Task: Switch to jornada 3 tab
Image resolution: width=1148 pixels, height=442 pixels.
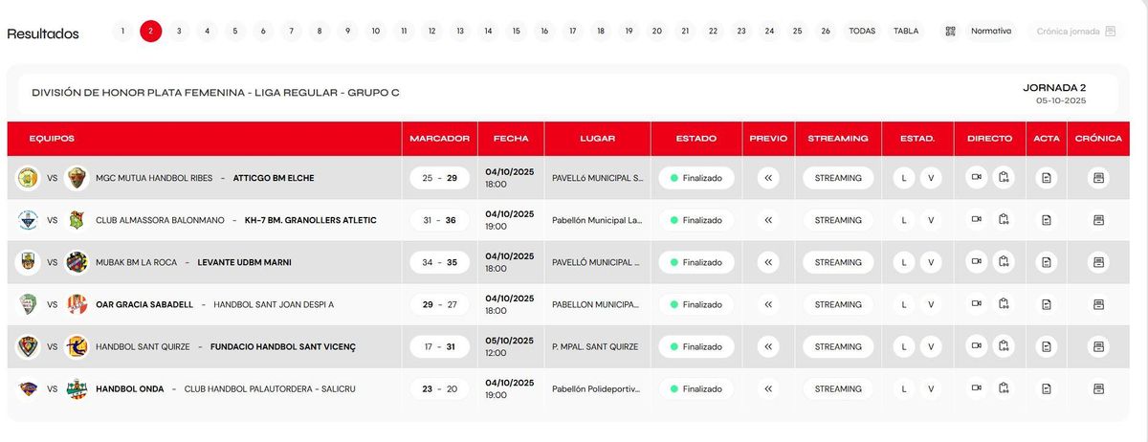Action: (x=179, y=31)
